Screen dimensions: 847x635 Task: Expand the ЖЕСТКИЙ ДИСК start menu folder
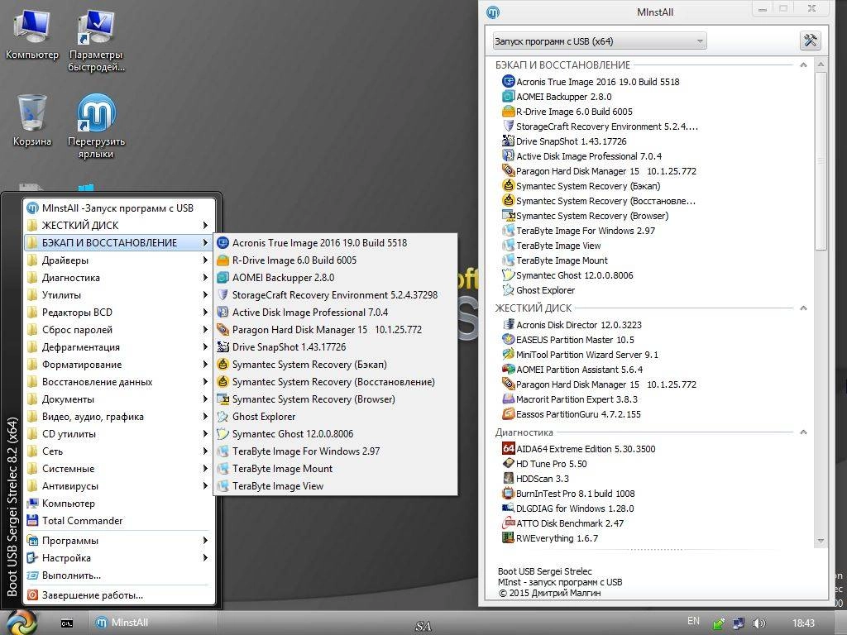(118, 225)
